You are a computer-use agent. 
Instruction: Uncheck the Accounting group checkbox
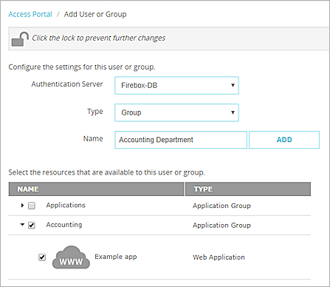click(x=32, y=225)
